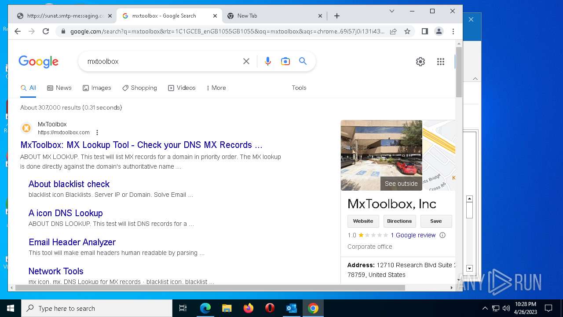Open Task View on the taskbar
The height and width of the screenshot is (317, 563).
(x=183, y=308)
